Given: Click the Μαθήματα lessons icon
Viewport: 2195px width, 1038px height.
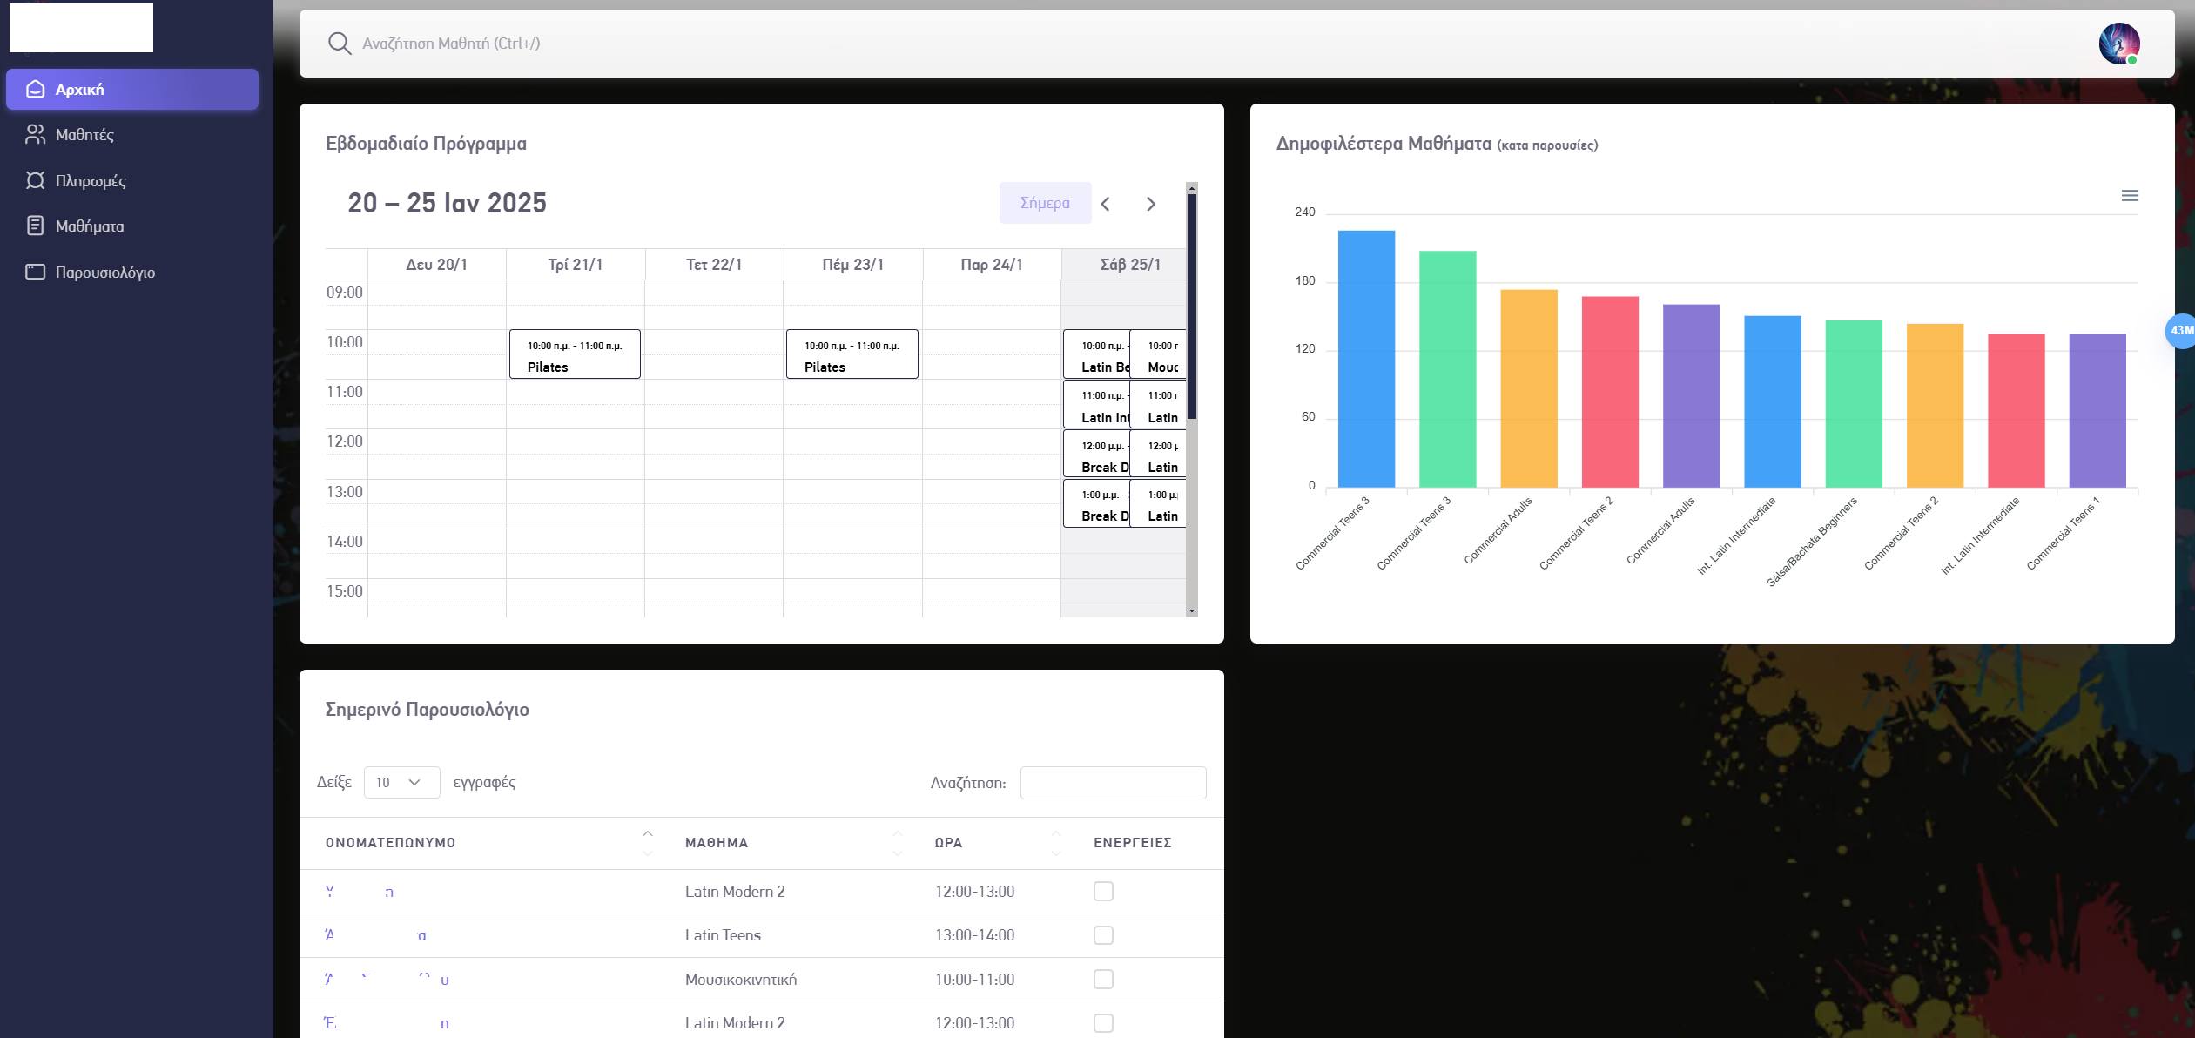Looking at the screenshot, I should tap(35, 226).
